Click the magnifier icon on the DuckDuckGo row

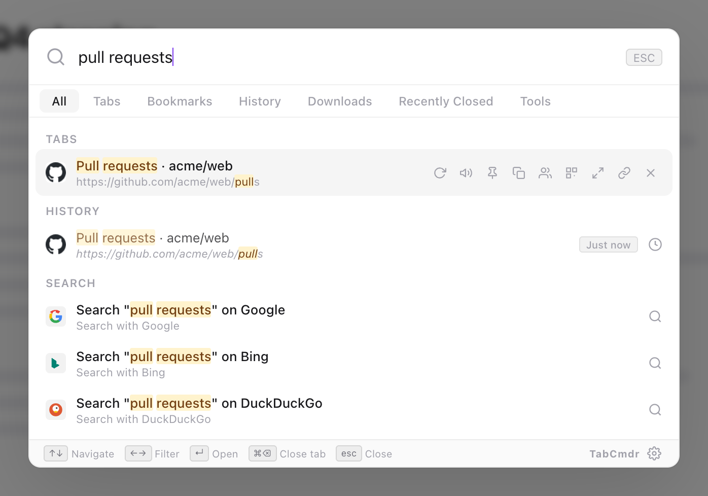655,410
